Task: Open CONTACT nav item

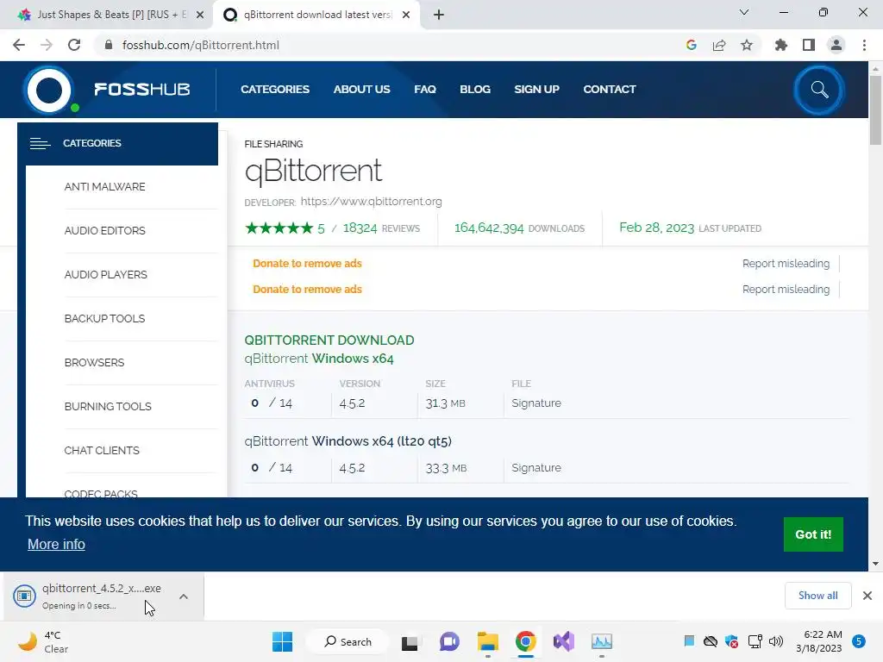Action: (610, 89)
